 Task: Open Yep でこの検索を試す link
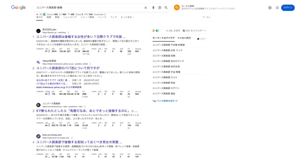click(x=165, y=101)
